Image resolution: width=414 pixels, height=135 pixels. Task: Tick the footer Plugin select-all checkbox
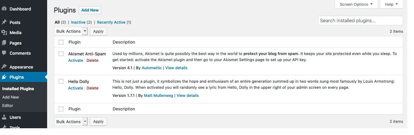(x=61, y=109)
